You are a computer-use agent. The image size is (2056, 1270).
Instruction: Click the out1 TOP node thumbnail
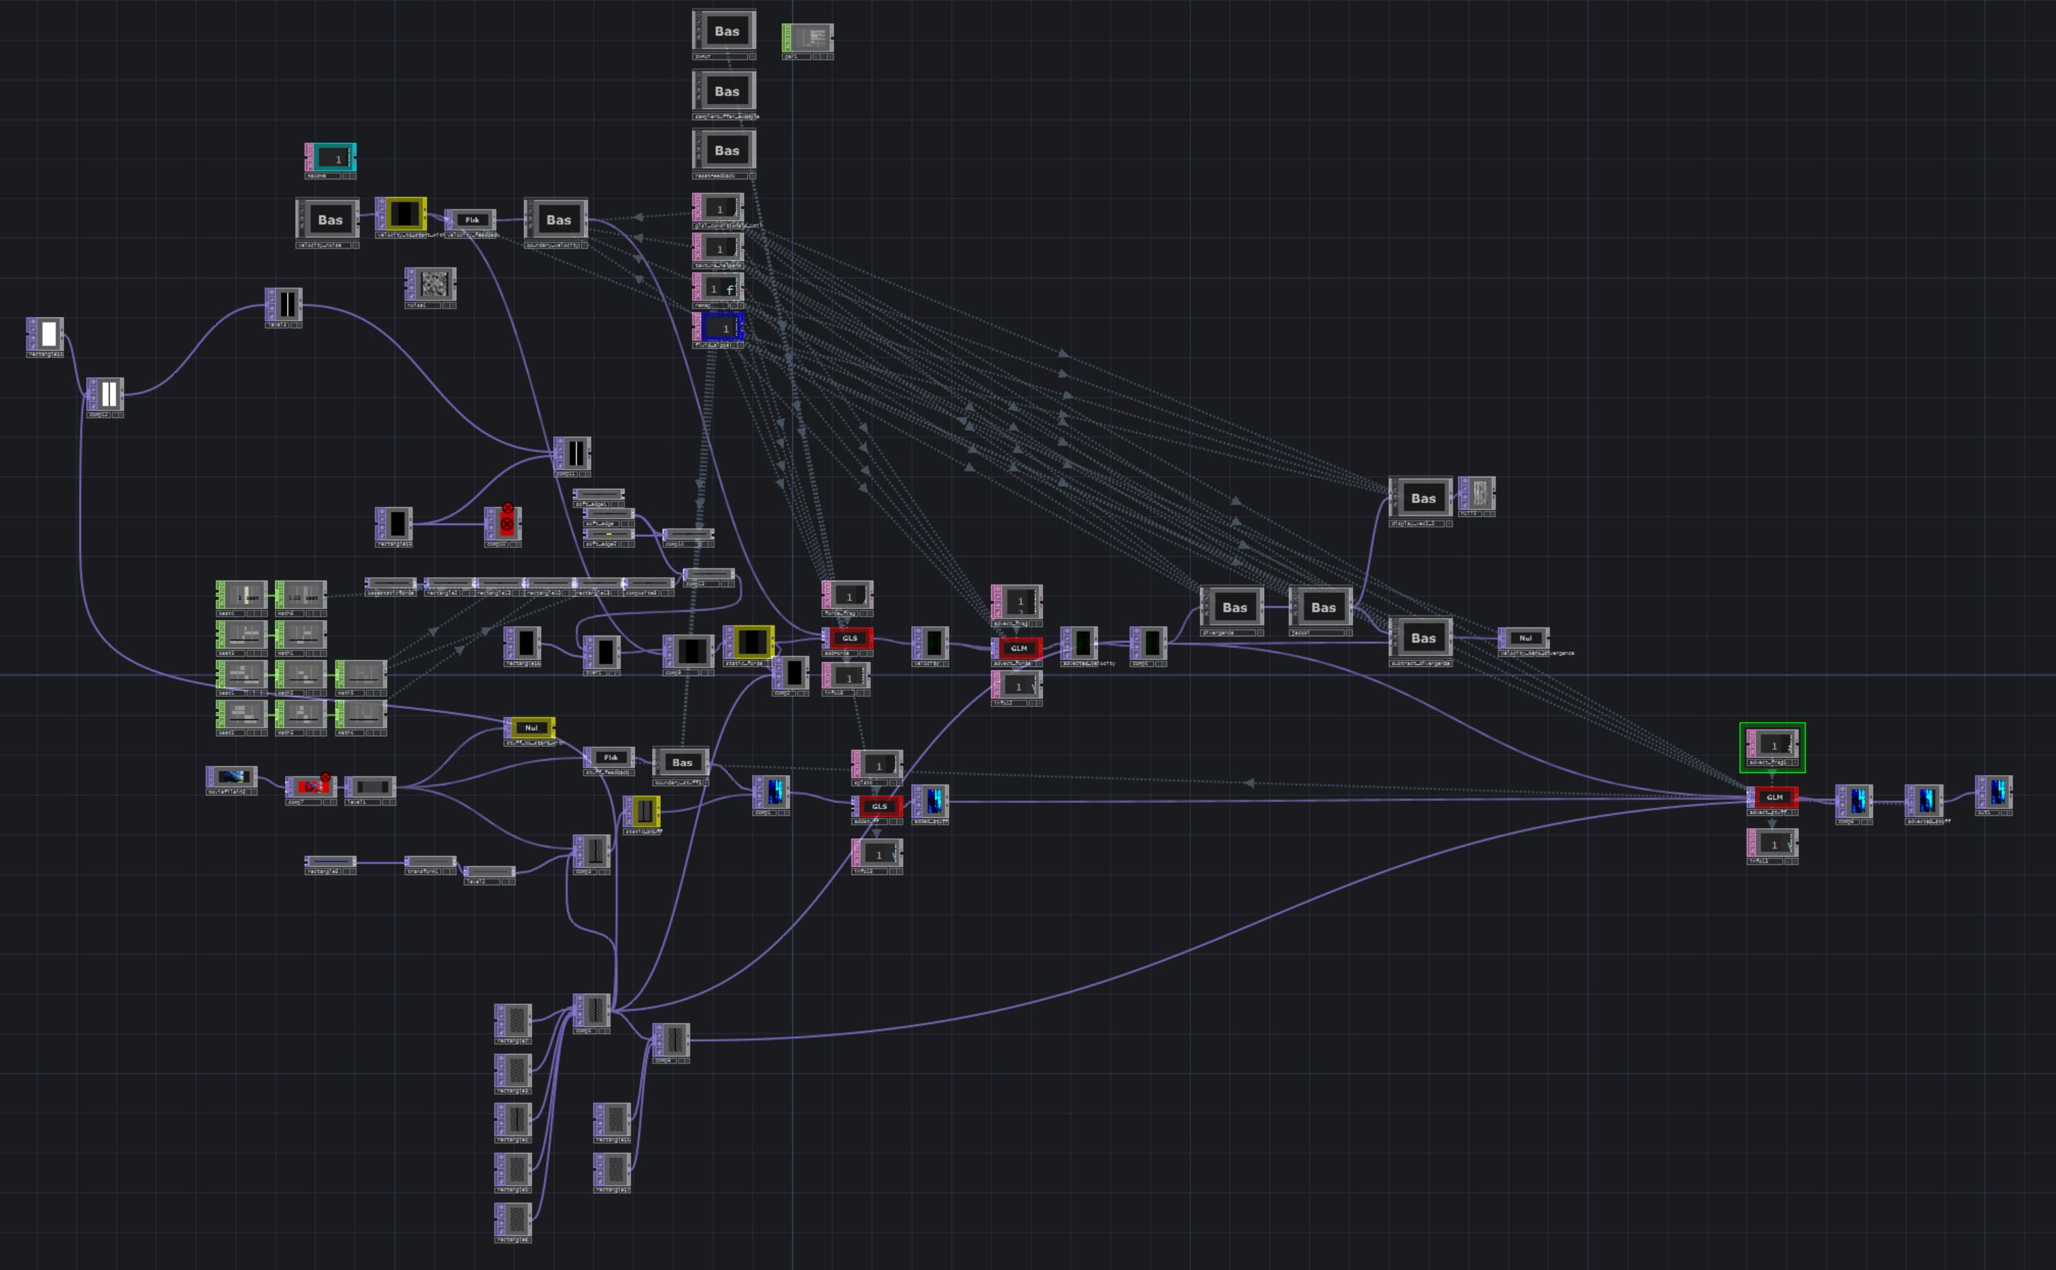[1996, 791]
